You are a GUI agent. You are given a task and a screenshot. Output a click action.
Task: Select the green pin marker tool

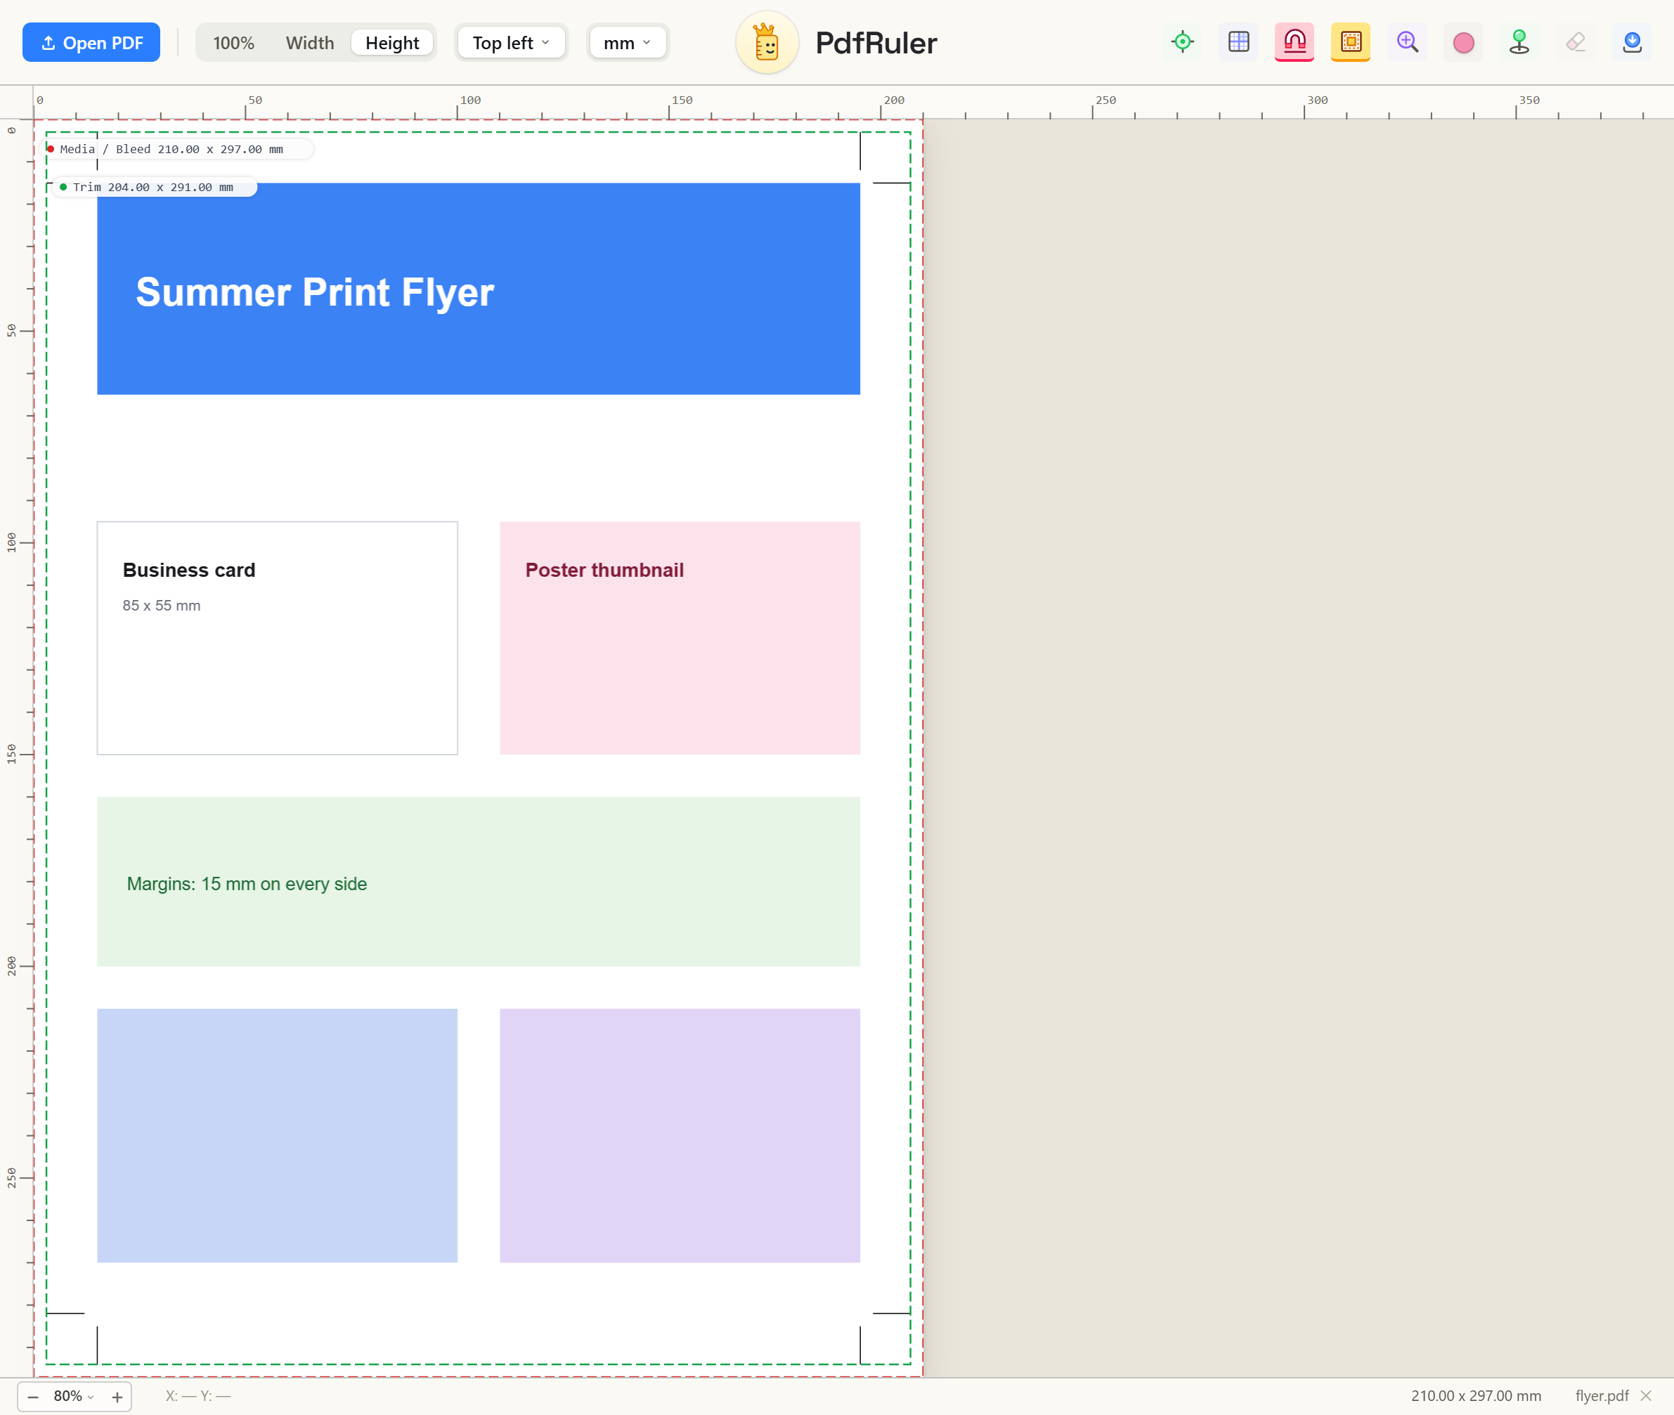[x=1519, y=41]
